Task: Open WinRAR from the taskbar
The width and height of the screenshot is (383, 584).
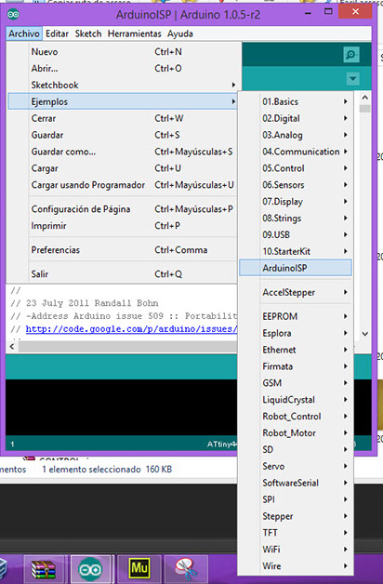Action: [44, 569]
